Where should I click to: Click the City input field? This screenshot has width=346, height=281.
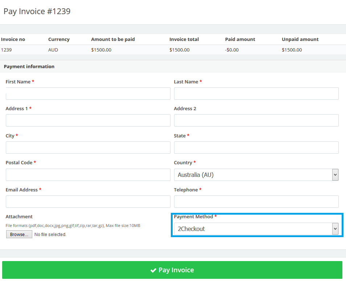[x=88, y=148]
